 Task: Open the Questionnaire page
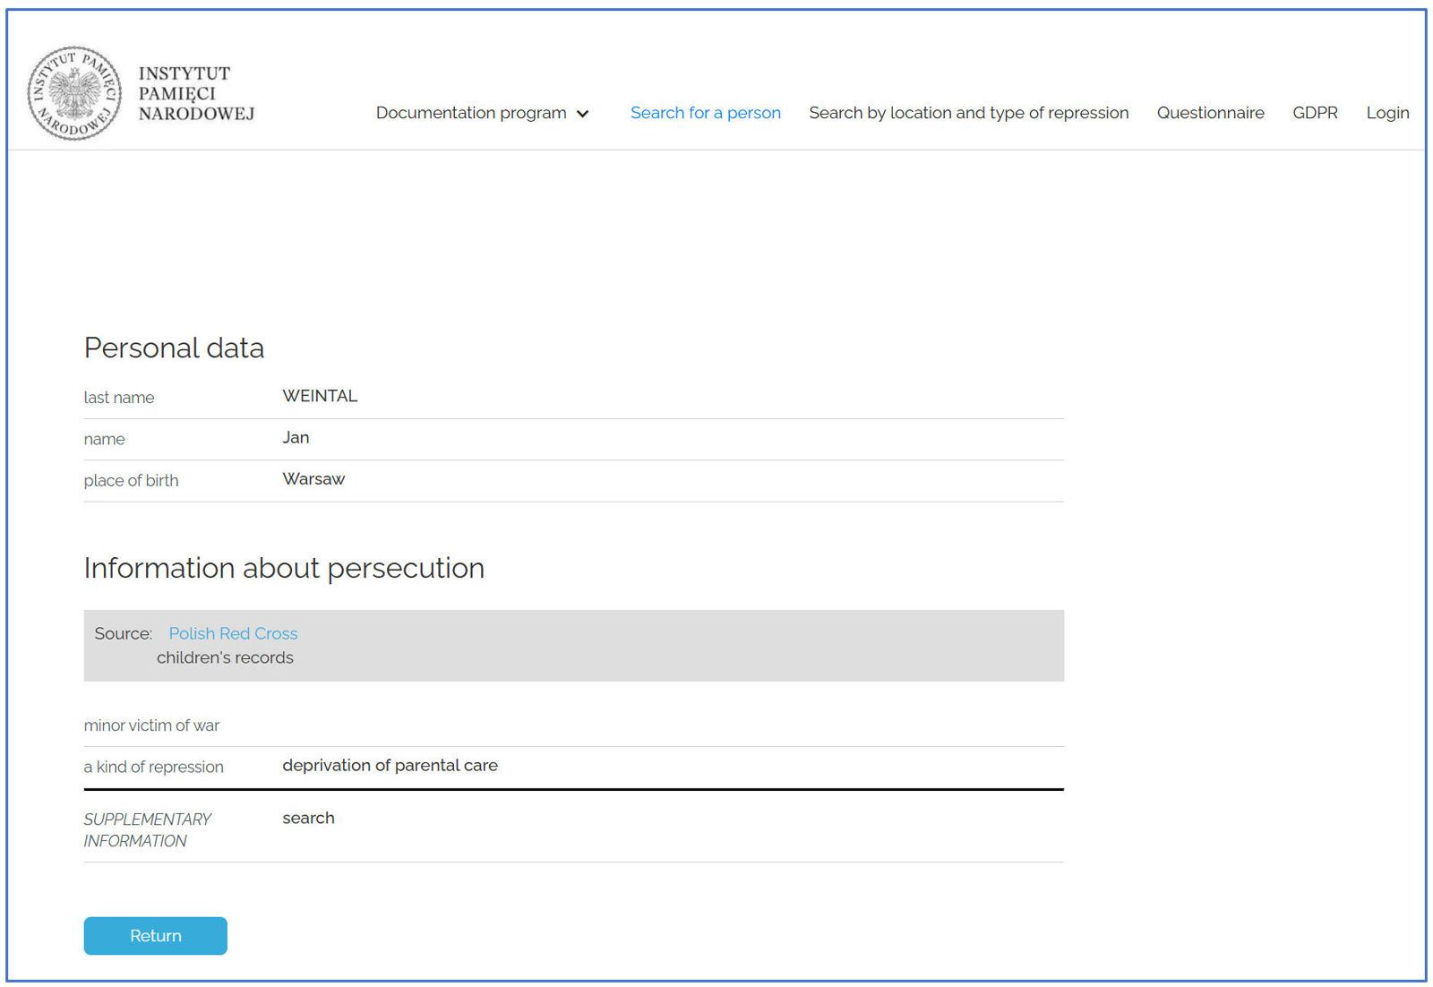[x=1210, y=113]
